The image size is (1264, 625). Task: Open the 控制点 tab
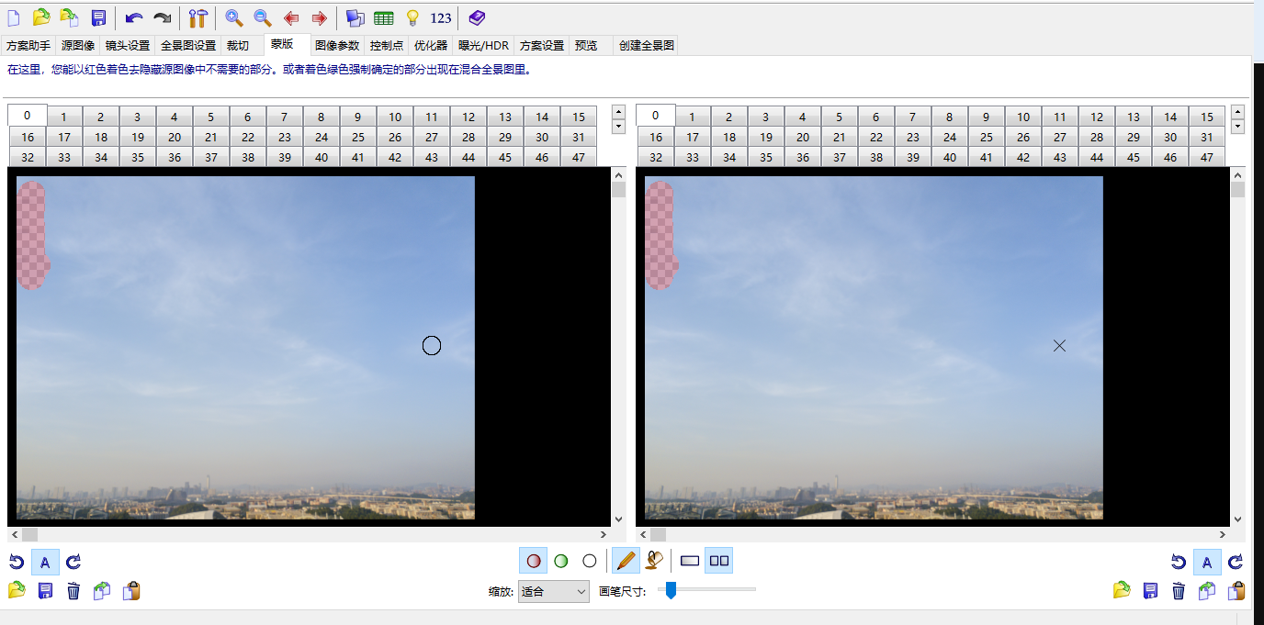tap(387, 45)
